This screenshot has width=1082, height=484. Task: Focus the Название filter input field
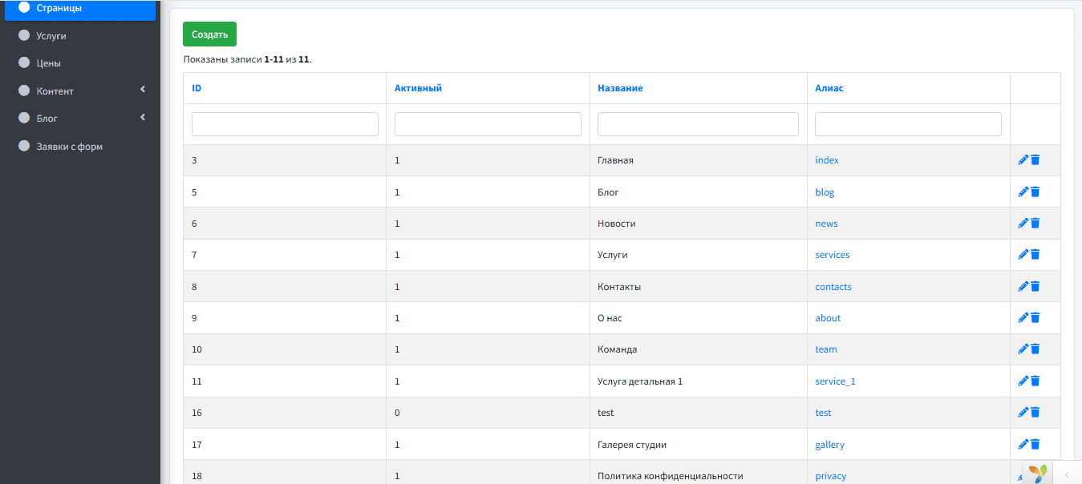(698, 124)
